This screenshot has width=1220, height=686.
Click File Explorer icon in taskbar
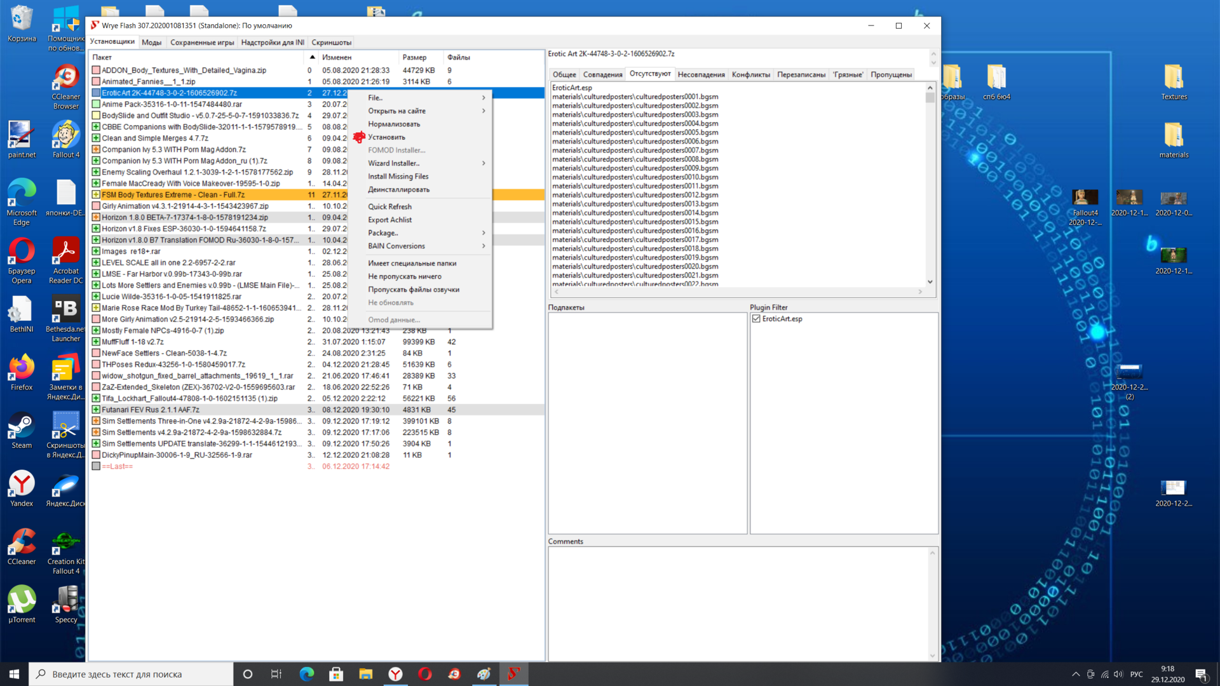click(x=365, y=674)
